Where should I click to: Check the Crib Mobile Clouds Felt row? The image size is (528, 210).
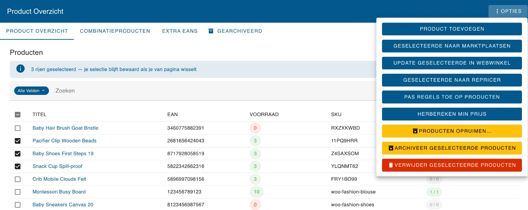tap(18, 179)
